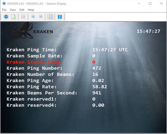Click the clock 15:47:27 at top right
This screenshot has width=167, height=134.
(148, 31)
